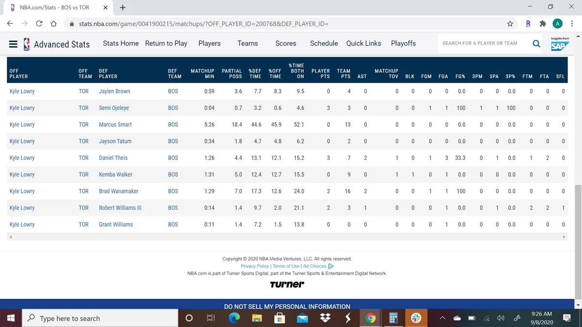Open the hamburger menu beside NBA logo
Viewport: 582px width, 327px height.
click(x=14, y=44)
